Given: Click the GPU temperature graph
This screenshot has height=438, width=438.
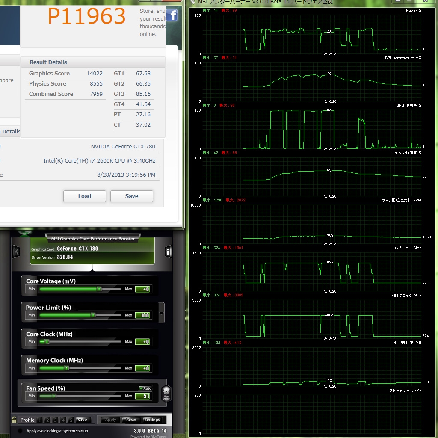Looking at the screenshot, I should 311,82.
